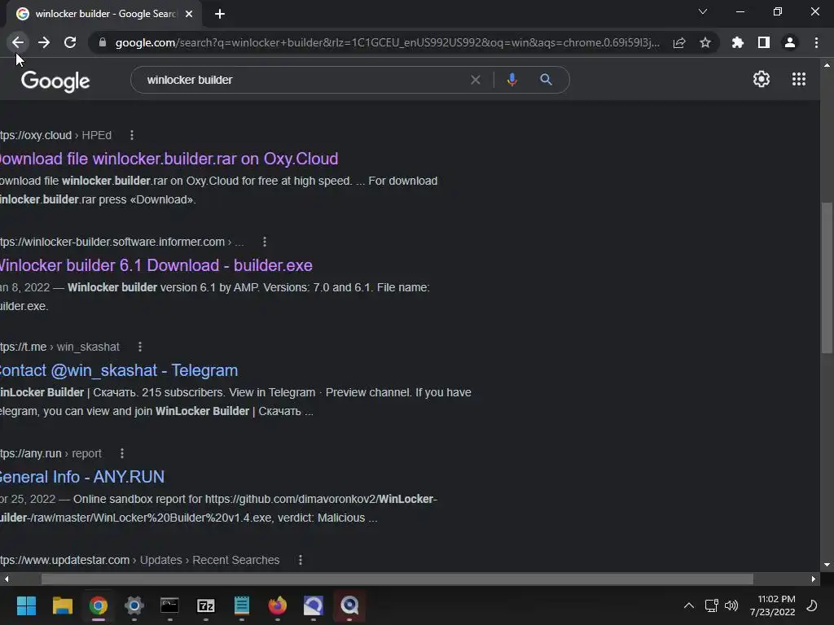
Task: Go forward with the browser forward arrow
Action: click(x=44, y=42)
